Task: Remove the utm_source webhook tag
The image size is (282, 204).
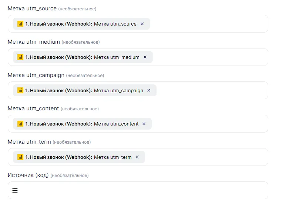Action: tap(142, 24)
